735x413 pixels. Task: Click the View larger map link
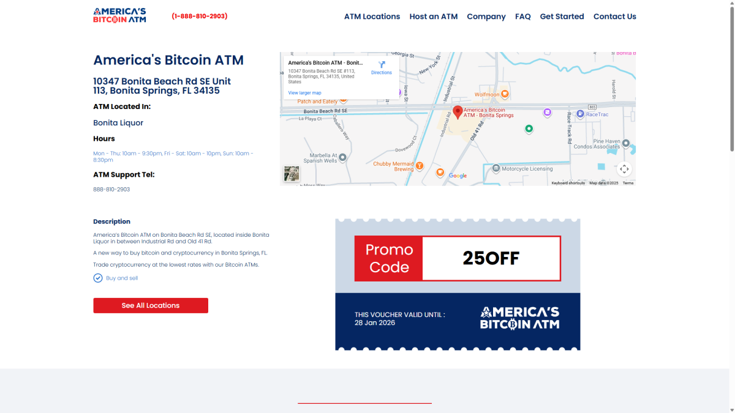304,93
